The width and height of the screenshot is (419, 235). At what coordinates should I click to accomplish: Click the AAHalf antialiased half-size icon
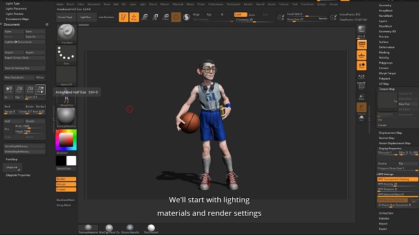[41, 89]
